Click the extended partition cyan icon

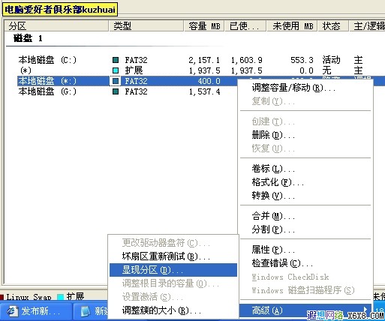coord(116,70)
